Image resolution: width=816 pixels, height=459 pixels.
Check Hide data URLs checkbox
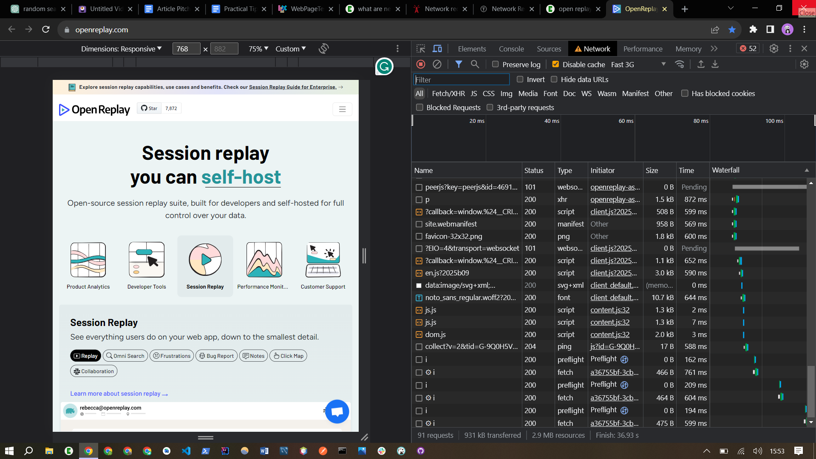[x=554, y=79]
